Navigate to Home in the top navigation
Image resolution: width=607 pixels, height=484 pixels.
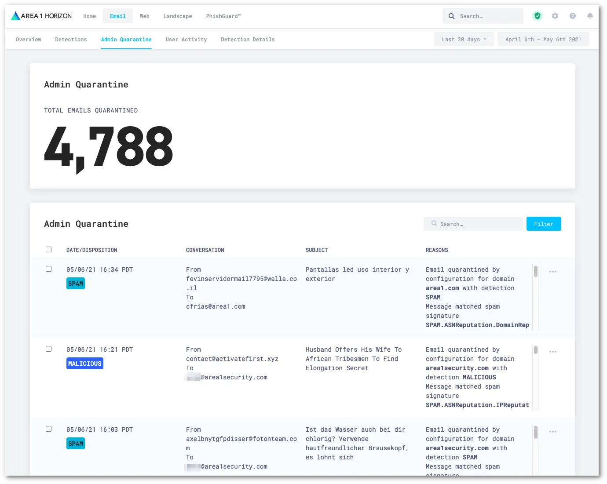coord(89,16)
